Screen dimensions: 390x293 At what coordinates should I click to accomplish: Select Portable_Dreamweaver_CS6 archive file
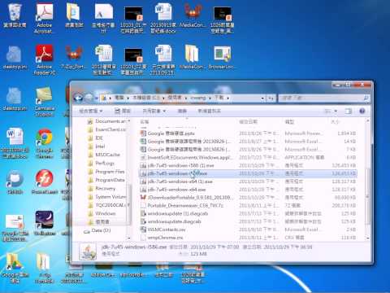(x=248, y=205)
